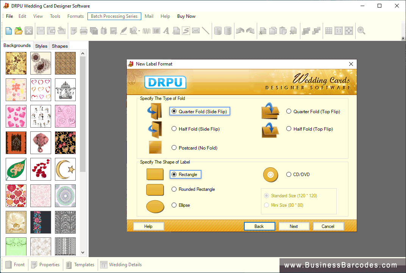The image size is (406, 273).
Task: Select the green circular mandala background
Action: pyautogui.click(x=65, y=196)
